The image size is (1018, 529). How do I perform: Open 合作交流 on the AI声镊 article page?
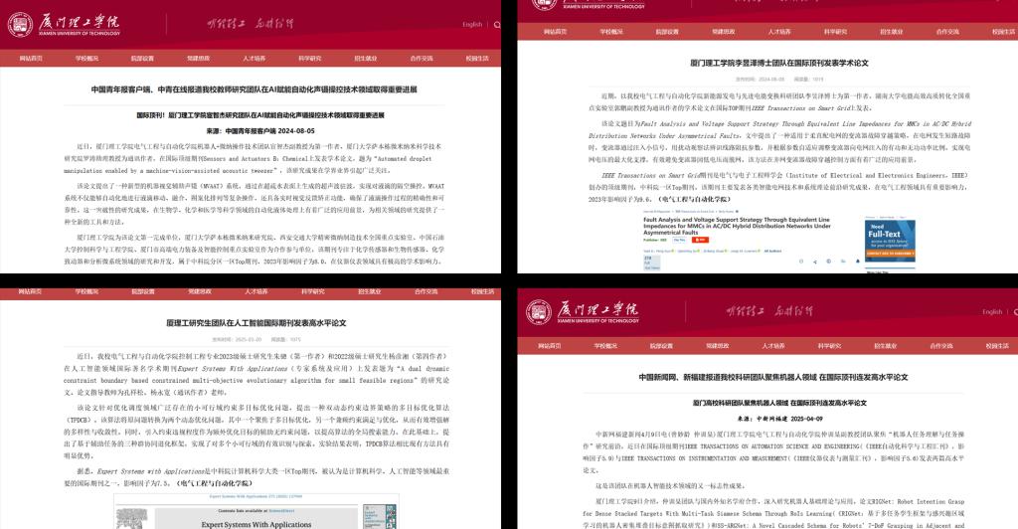click(422, 59)
